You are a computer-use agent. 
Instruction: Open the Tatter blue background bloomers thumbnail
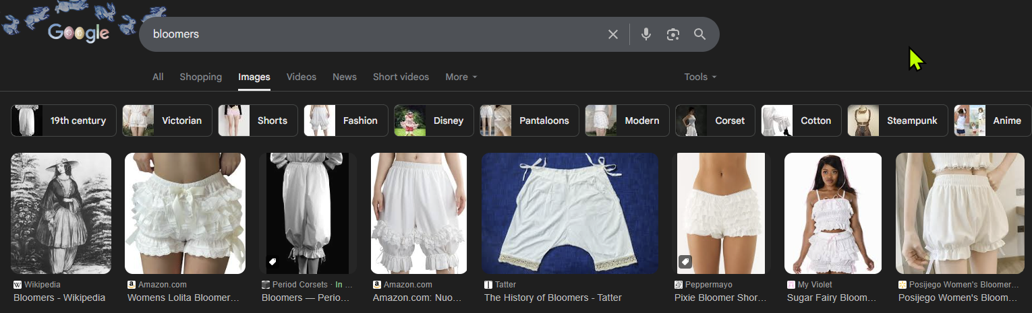tap(570, 213)
